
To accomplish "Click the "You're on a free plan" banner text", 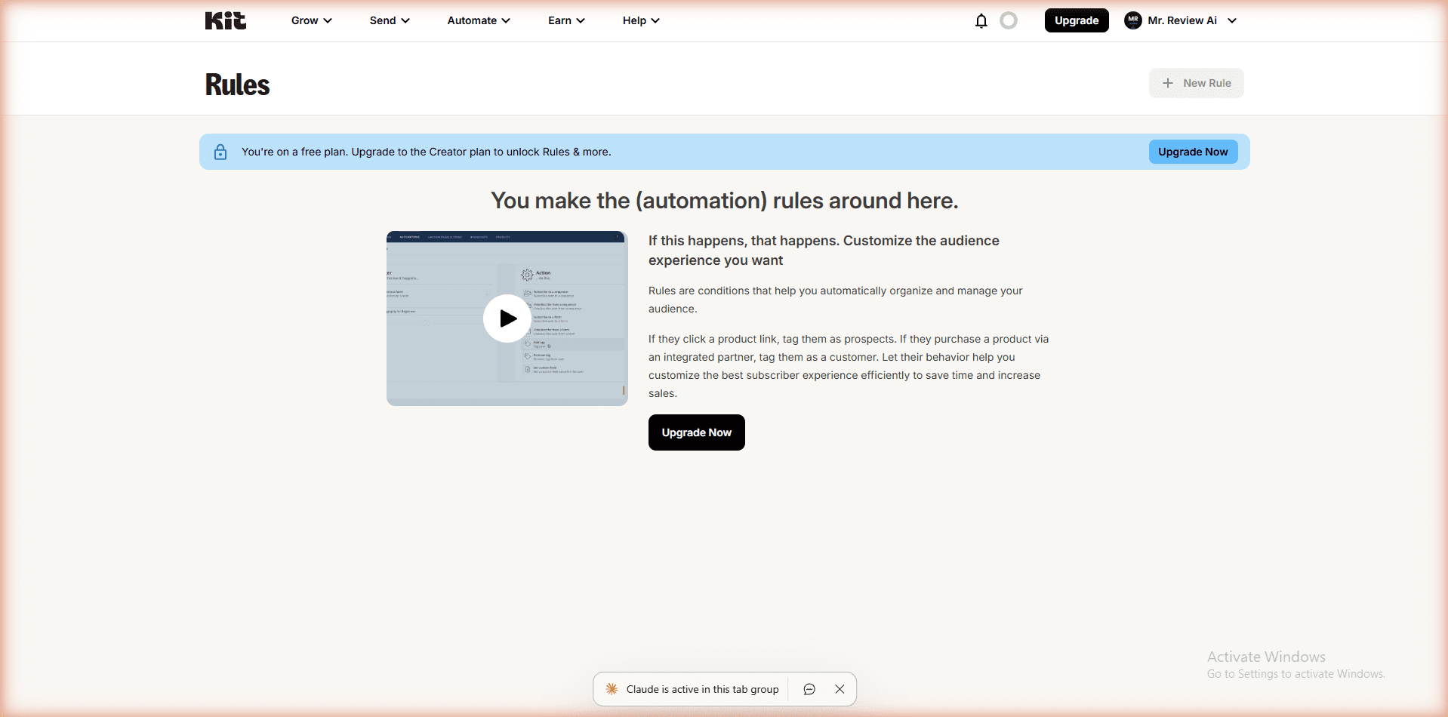I will coord(427,152).
